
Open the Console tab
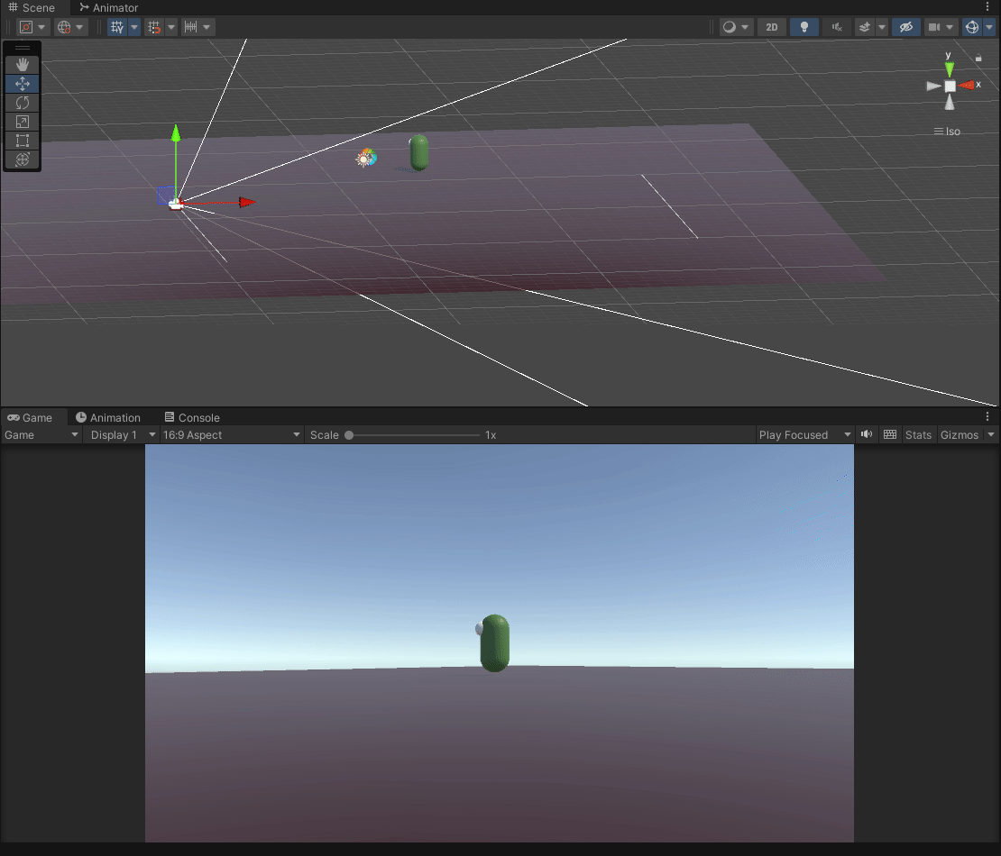point(192,417)
